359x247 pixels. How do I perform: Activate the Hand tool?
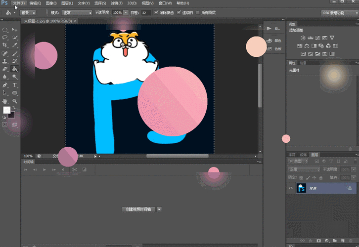pyautogui.click(x=5, y=101)
